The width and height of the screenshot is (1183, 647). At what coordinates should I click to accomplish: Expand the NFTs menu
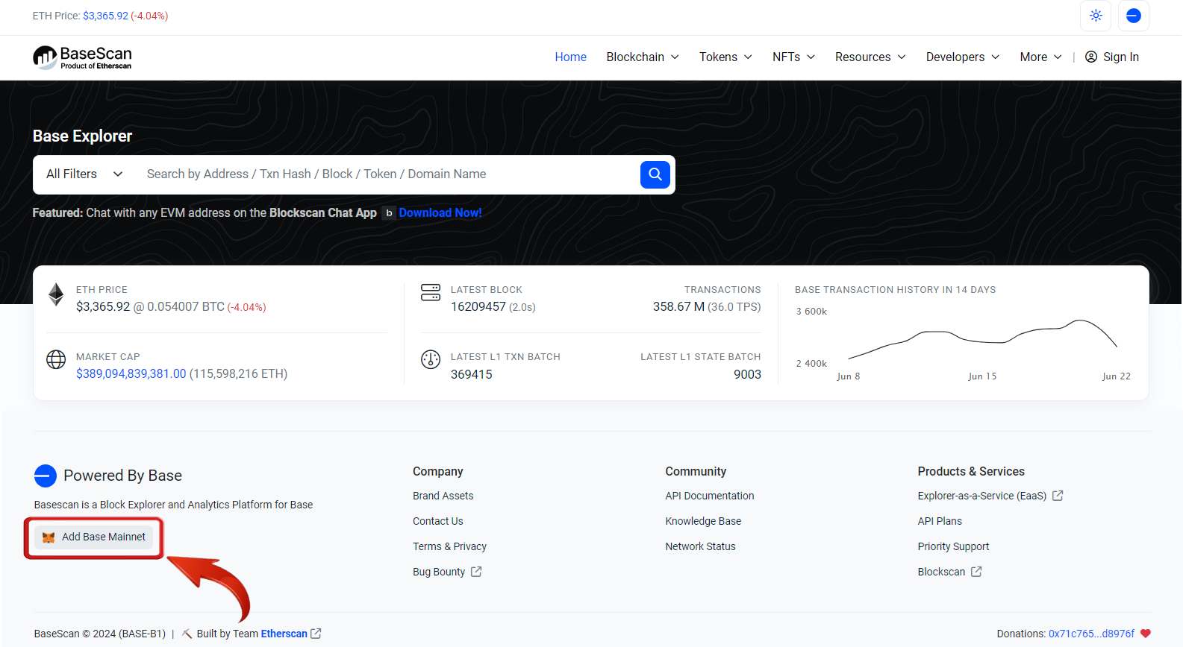click(x=793, y=57)
